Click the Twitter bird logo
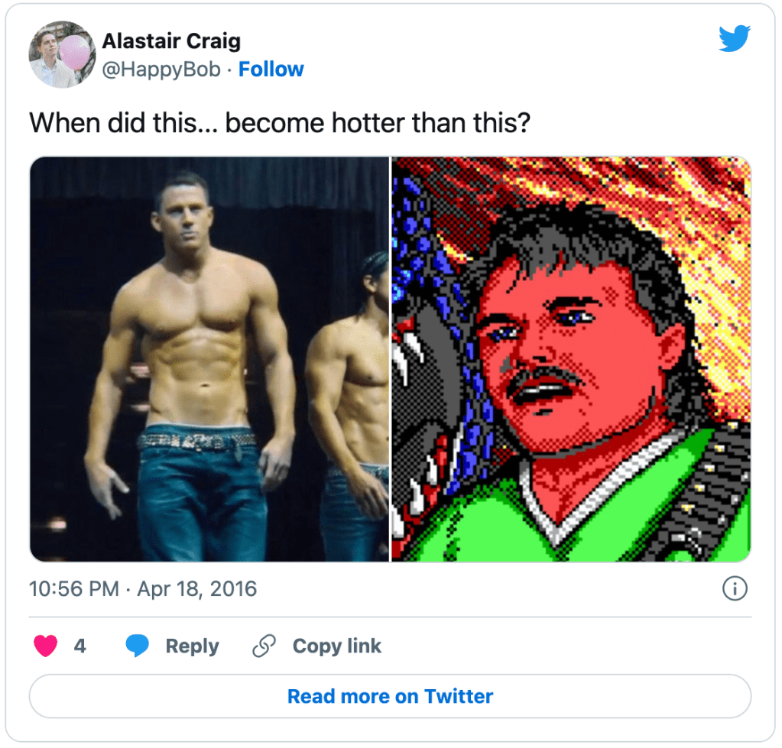782x748 pixels. [735, 39]
